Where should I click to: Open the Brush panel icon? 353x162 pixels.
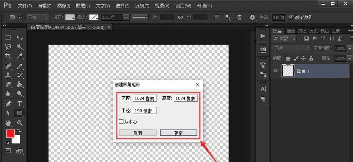tap(263, 75)
